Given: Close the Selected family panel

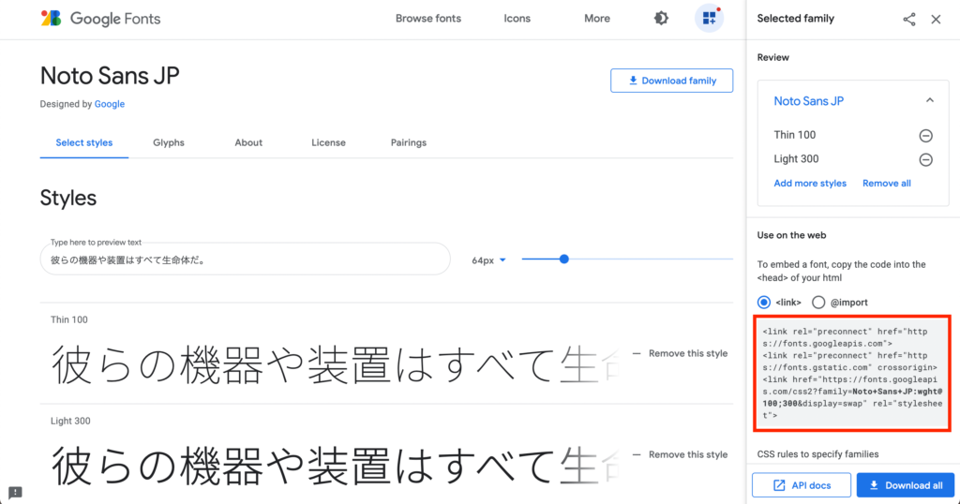Looking at the screenshot, I should click(x=937, y=19).
